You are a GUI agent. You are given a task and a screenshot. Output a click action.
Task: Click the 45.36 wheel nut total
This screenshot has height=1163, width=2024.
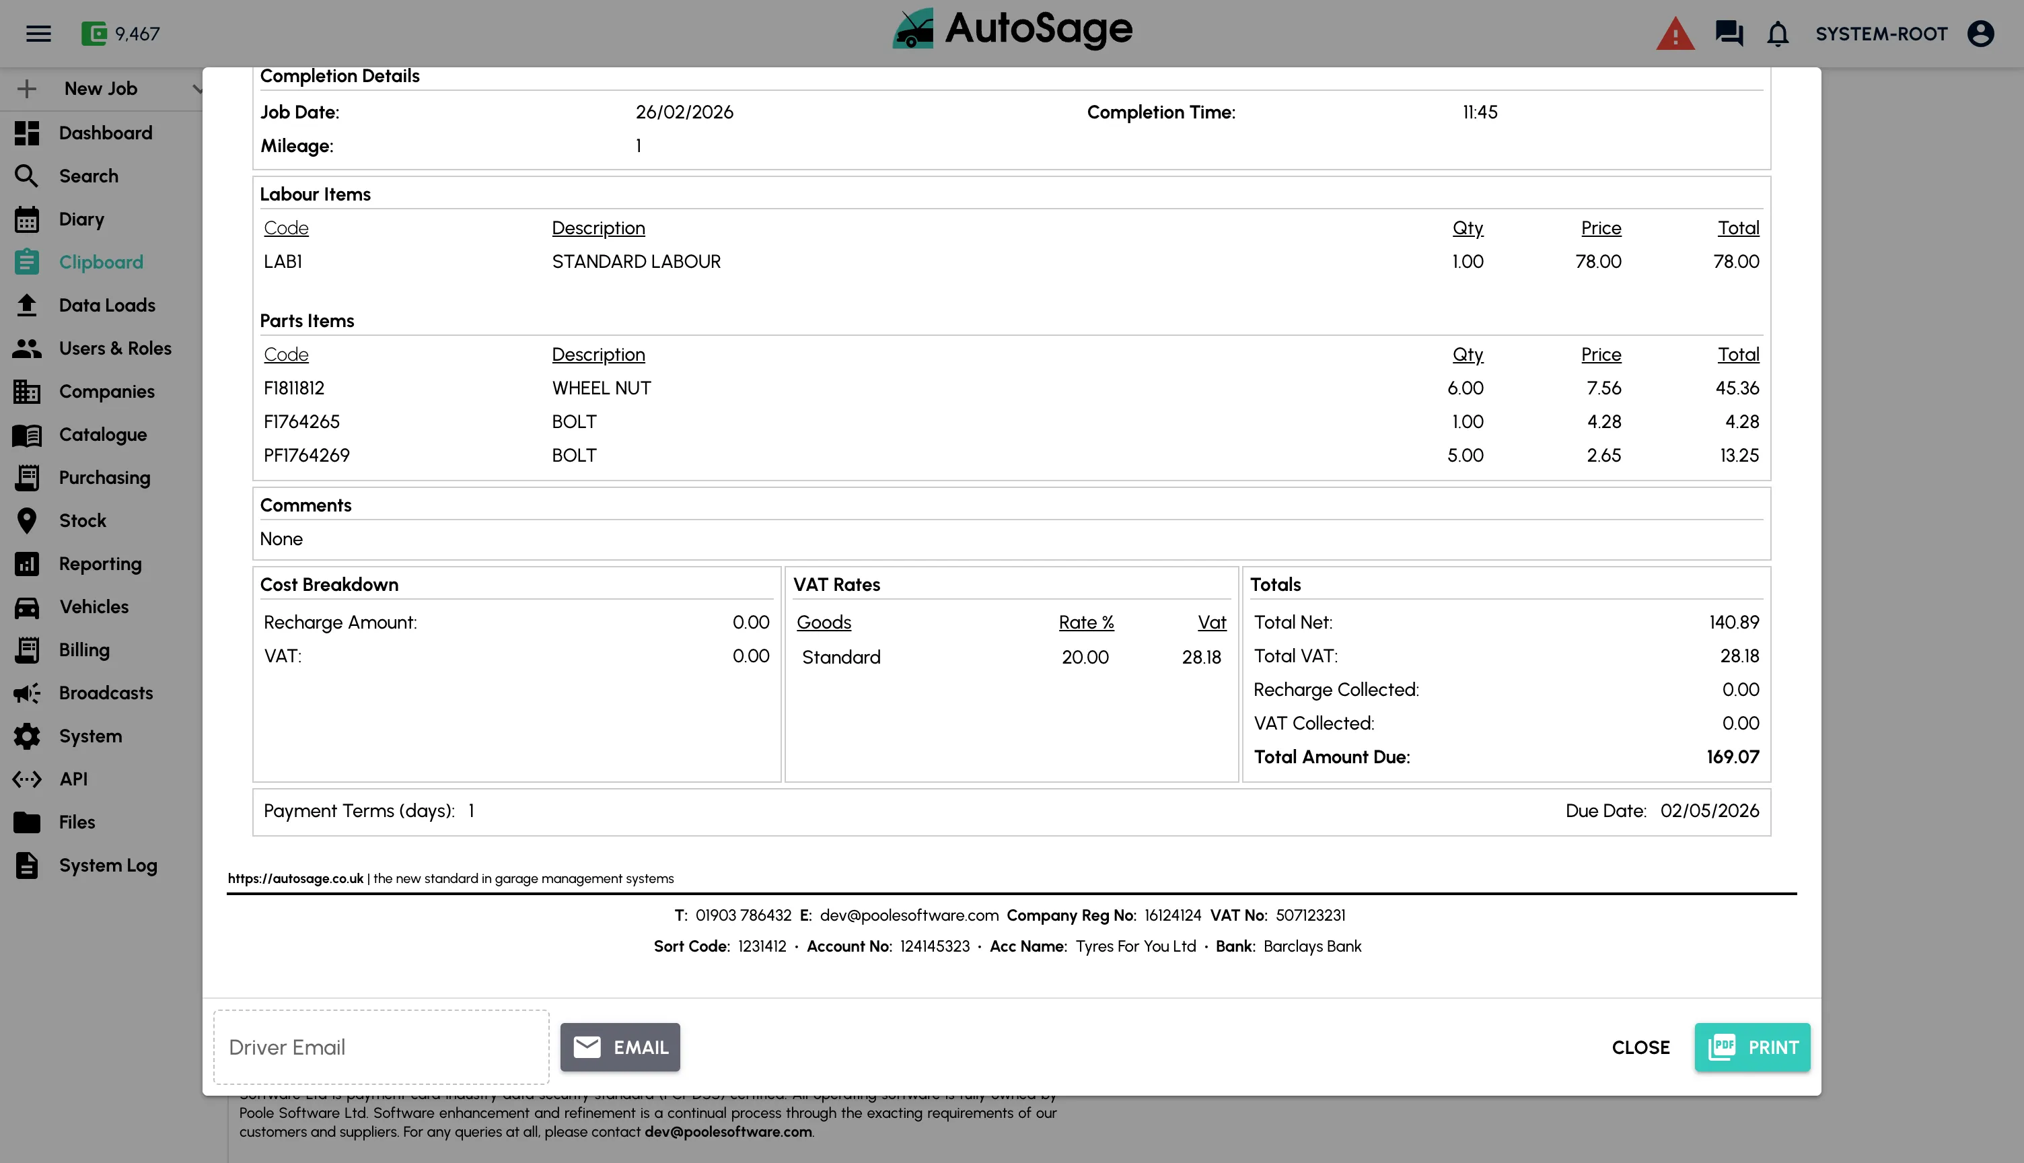coord(1737,388)
